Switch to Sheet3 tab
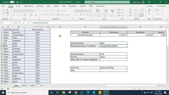This screenshot has height=95, width=169. pyautogui.click(x=32, y=85)
